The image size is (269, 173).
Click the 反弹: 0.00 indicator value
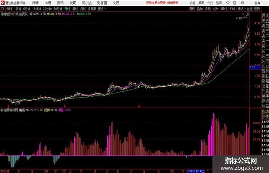click(50, 110)
